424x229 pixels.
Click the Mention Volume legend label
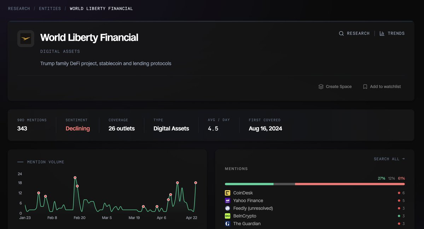click(x=45, y=162)
